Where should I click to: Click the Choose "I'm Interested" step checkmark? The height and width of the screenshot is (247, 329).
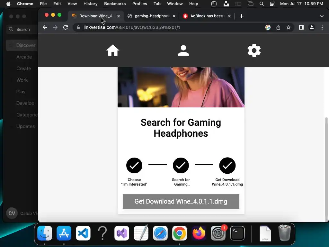point(134,166)
